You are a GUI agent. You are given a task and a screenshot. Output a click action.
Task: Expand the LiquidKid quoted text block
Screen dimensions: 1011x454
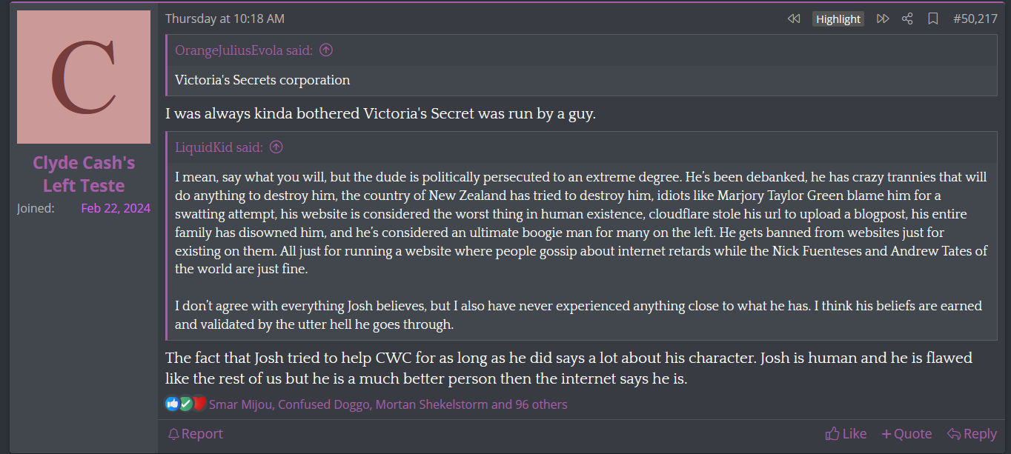581,252
